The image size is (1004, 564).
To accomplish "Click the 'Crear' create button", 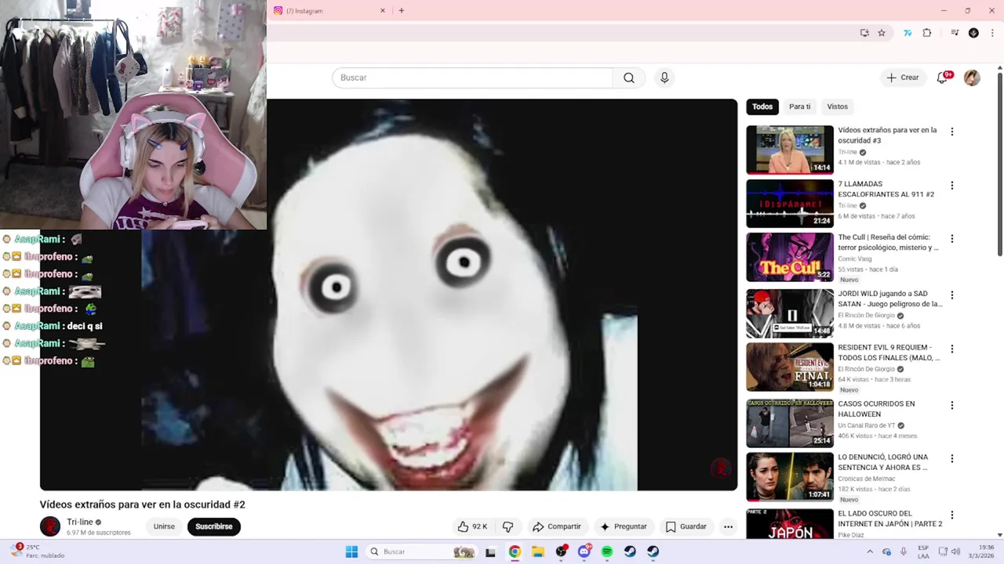I will pyautogui.click(x=903, y=78).
